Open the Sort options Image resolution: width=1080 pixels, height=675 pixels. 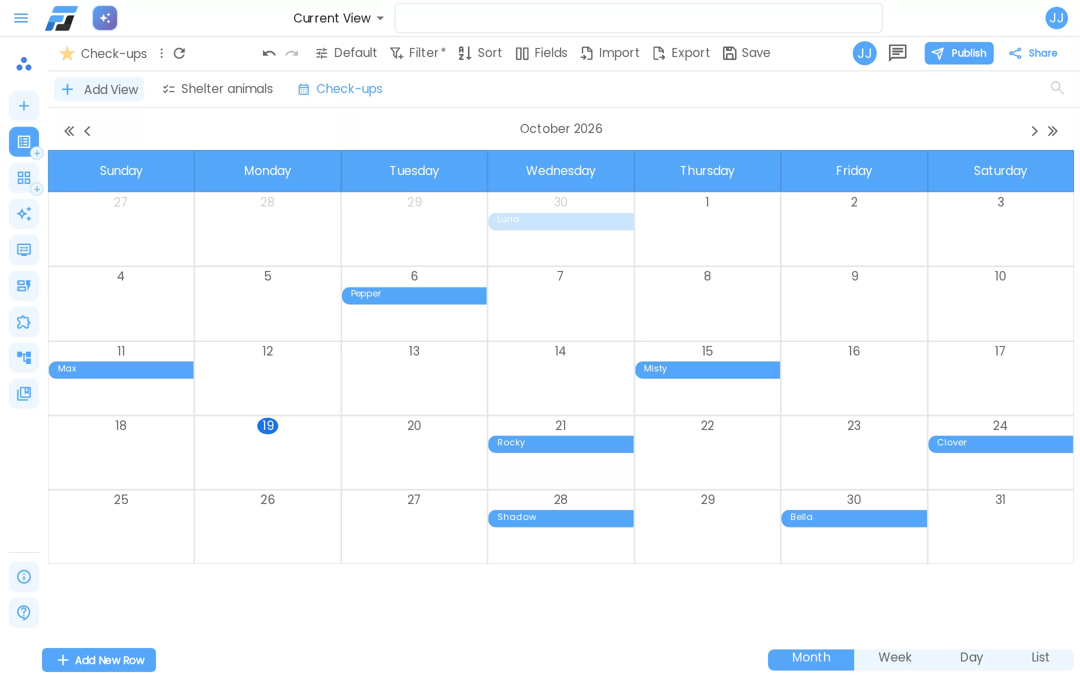[x=480, y=53]
